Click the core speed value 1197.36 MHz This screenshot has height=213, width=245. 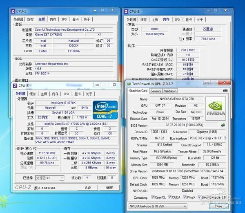point(47,153)
